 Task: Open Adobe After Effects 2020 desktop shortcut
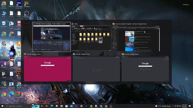[11, 85]
